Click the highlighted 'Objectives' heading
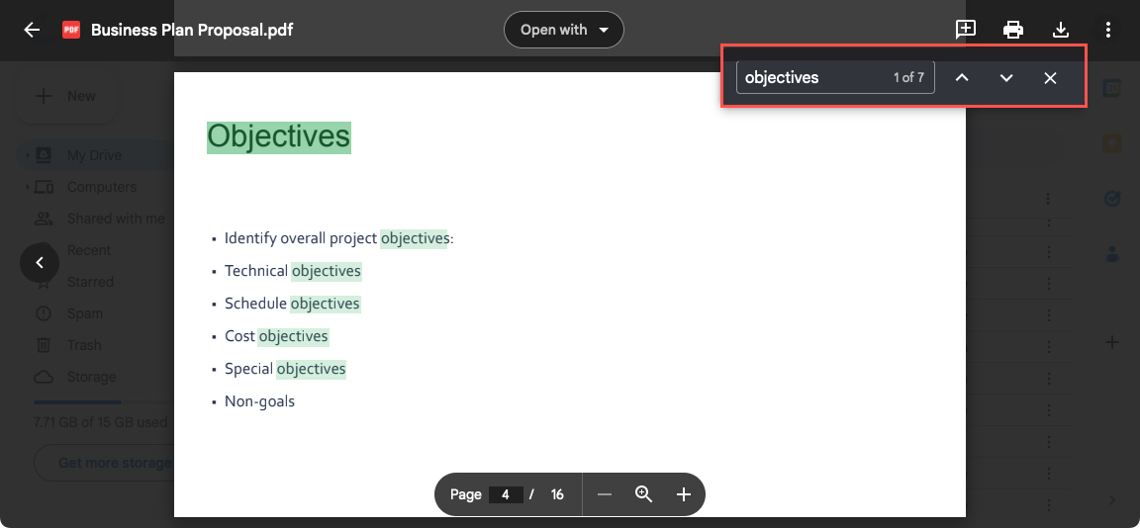The height and width of the screenshot is (528, 1140). click(279, 137)
